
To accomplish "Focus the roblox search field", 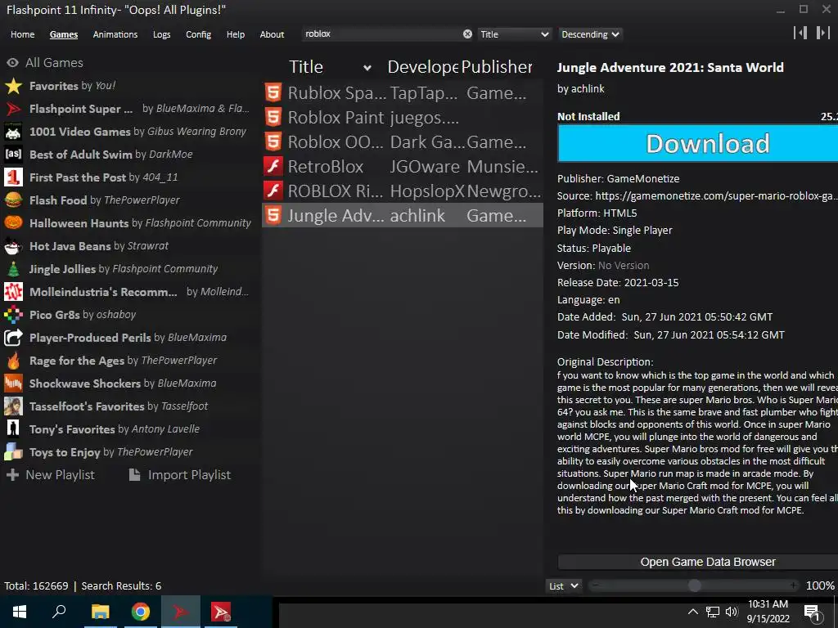I will coord(382,34).
